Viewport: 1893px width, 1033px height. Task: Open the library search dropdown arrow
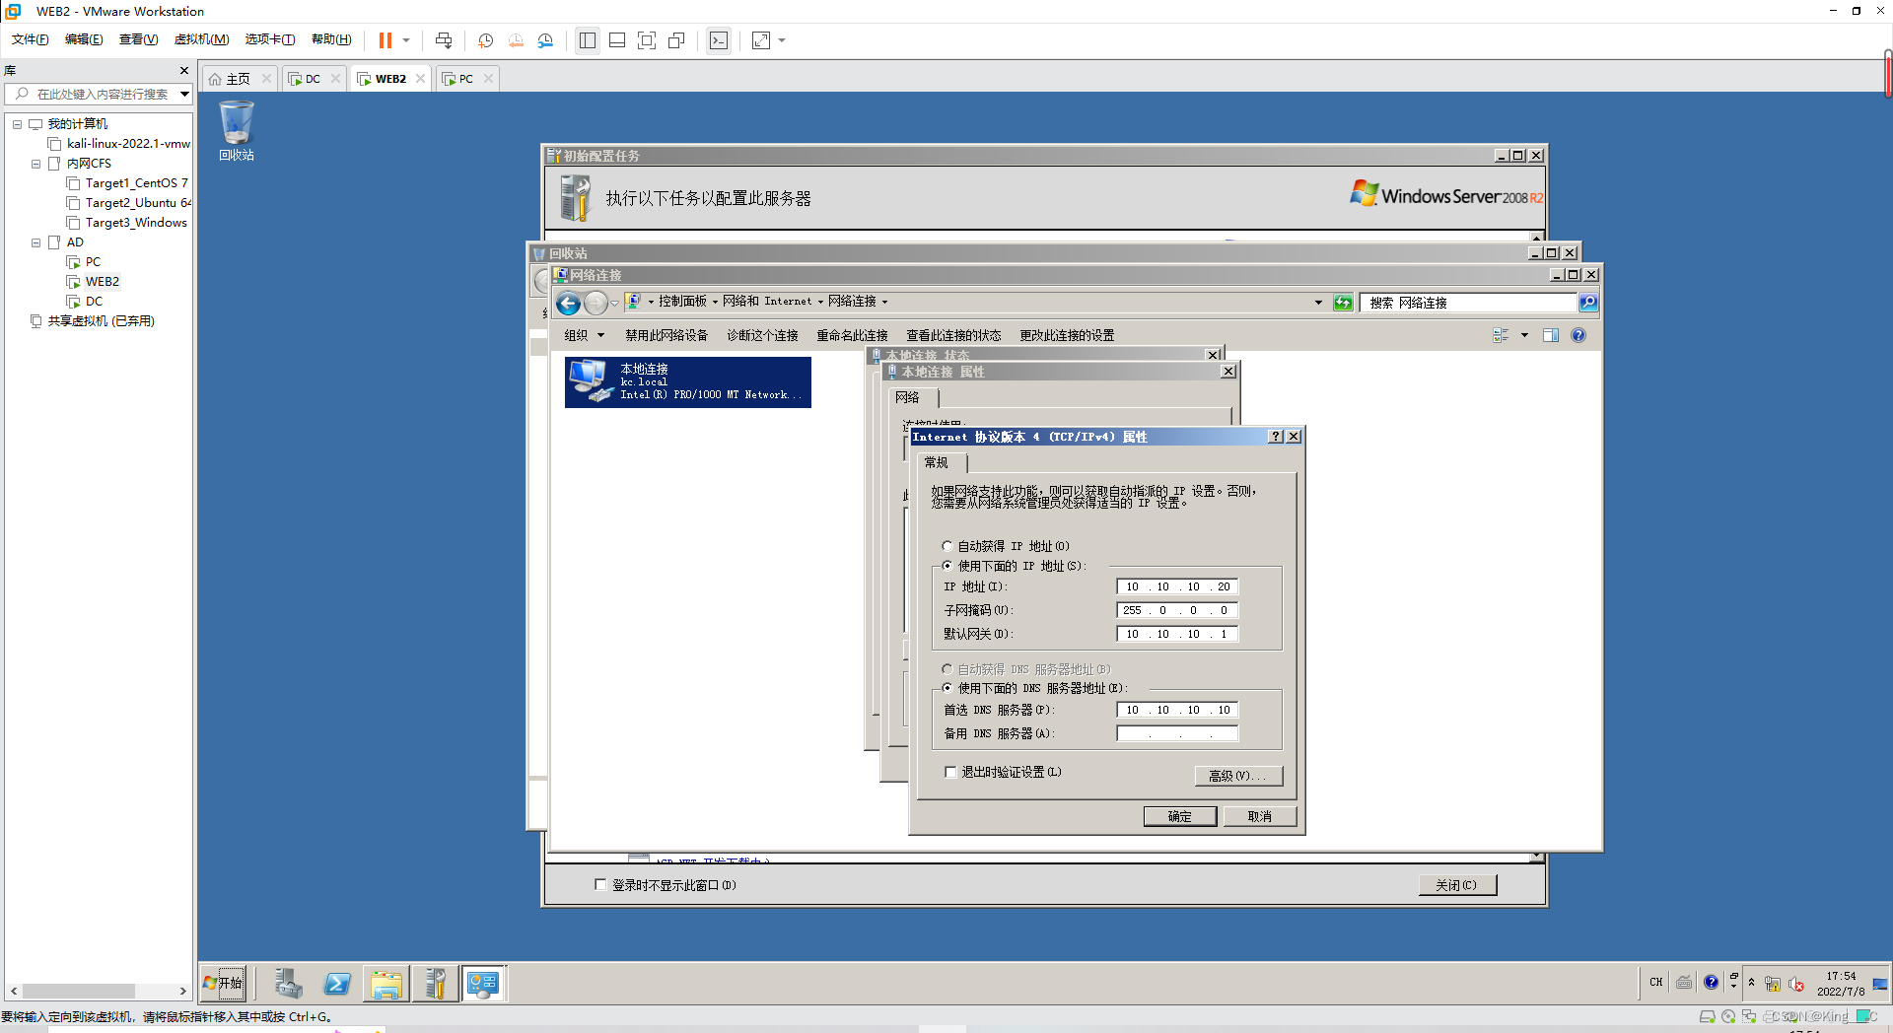(x=183, y=94)
